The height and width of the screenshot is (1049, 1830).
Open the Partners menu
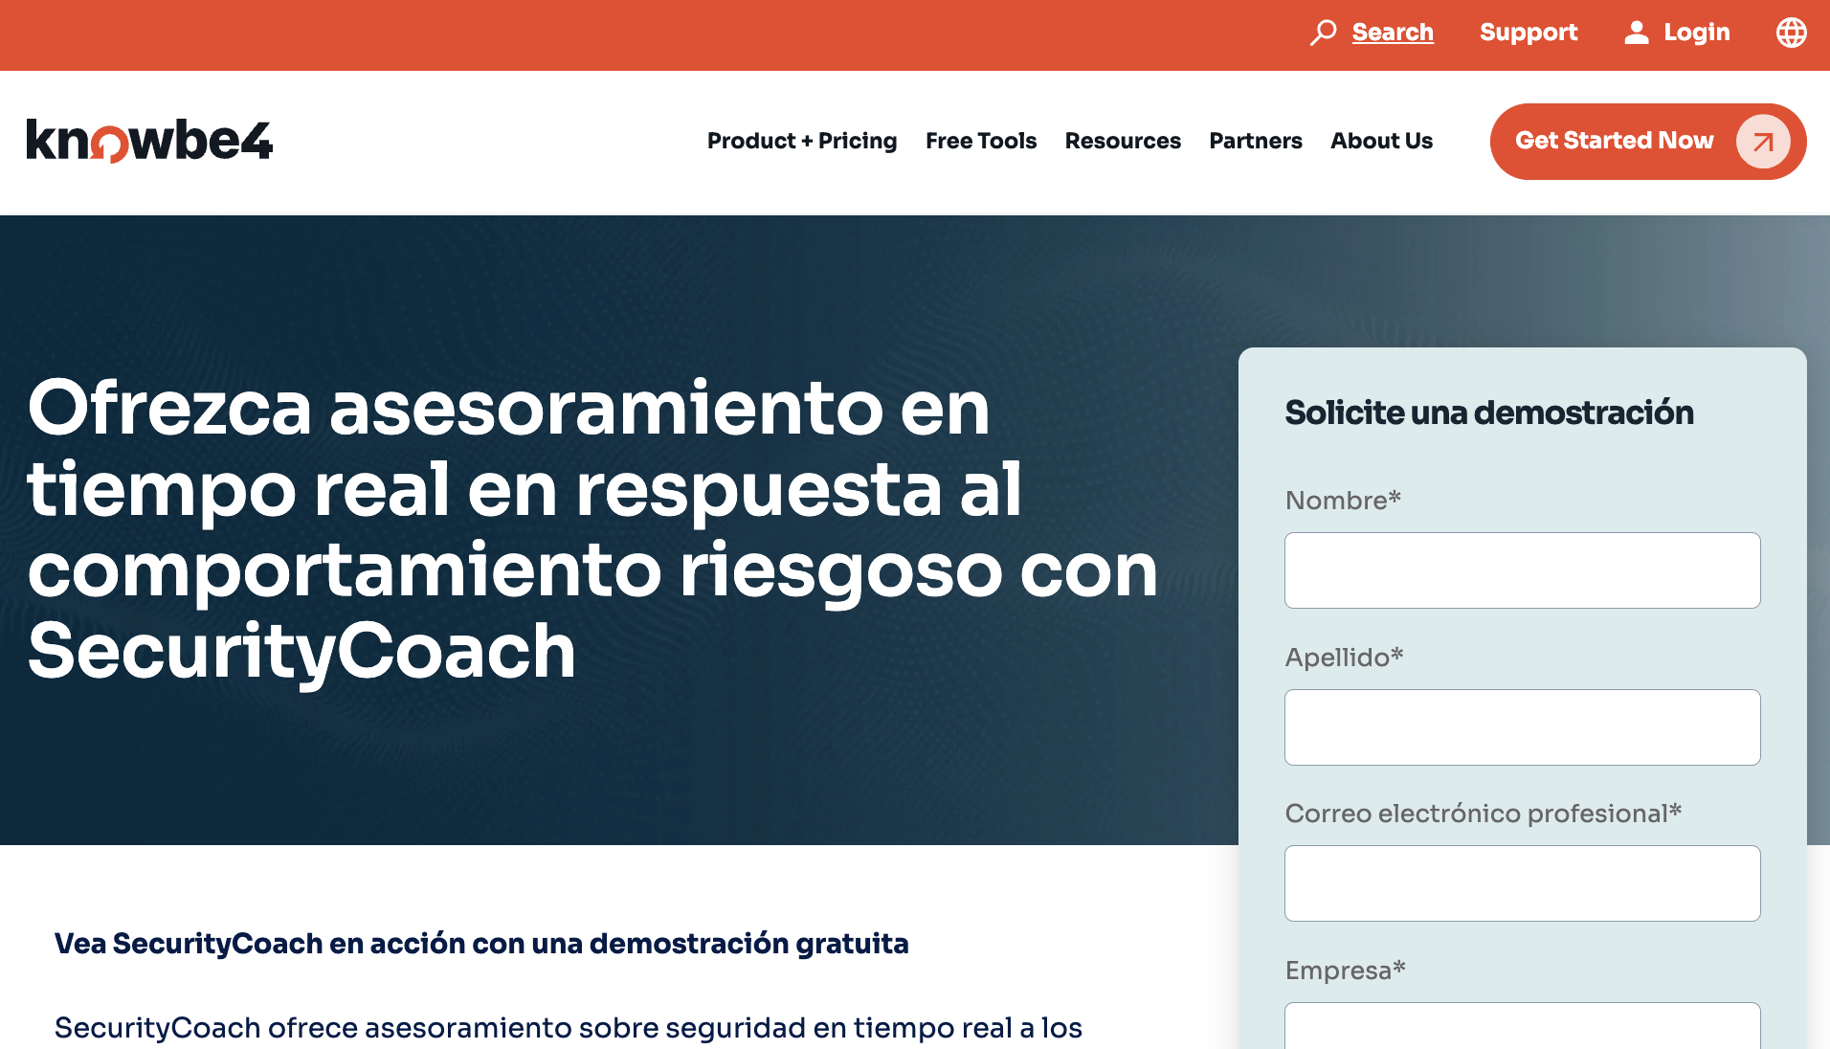pos(1256,141)
